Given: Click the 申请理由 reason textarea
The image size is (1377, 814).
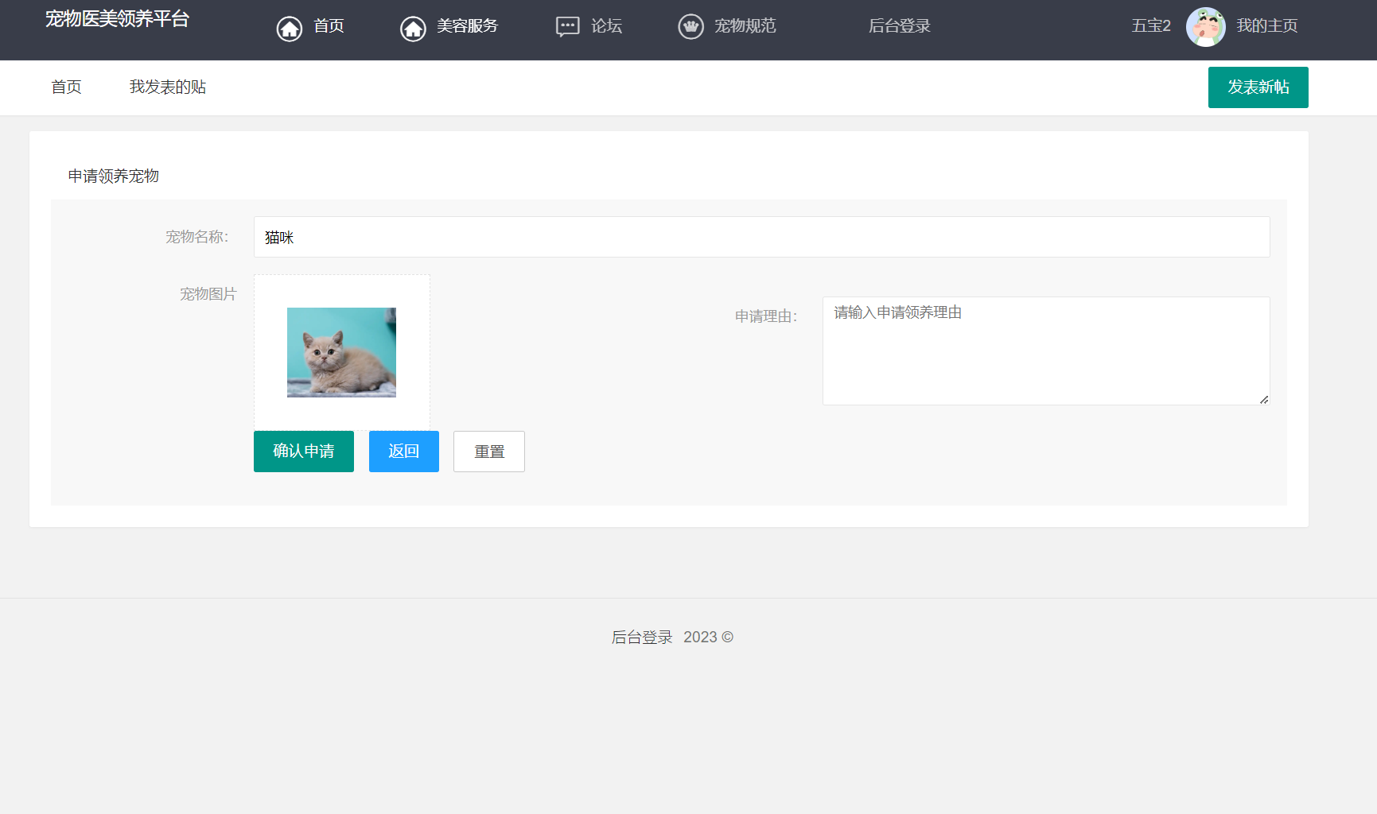Looking at the screenshot, I should click(x=1045, y=351).
